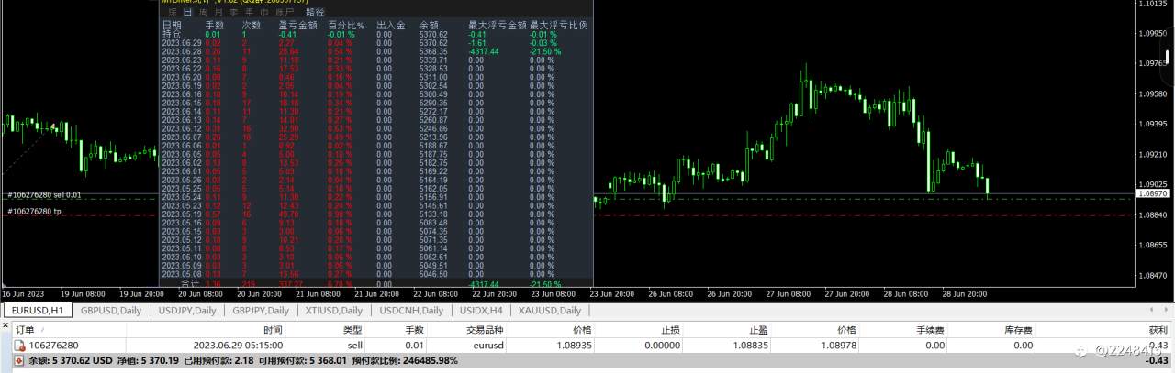Click the chart order label #106276280 sell 0.01
The width and height of the screenshot is (1175, 373).
pos(44,194)
